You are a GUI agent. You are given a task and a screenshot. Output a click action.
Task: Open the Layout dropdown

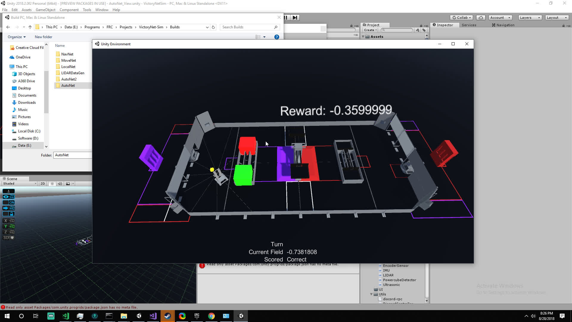point(557,18)
